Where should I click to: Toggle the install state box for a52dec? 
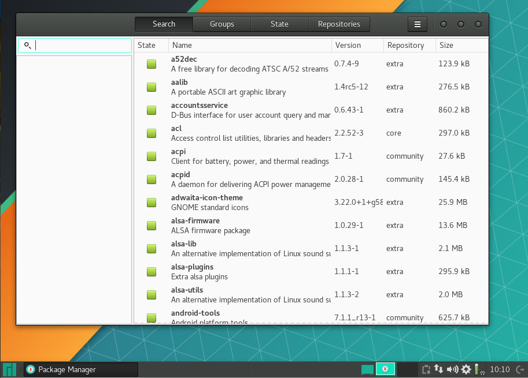coord(151,64)
